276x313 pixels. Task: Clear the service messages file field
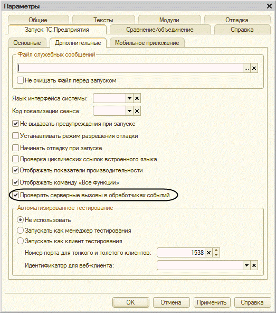click(x=254, y=68)
